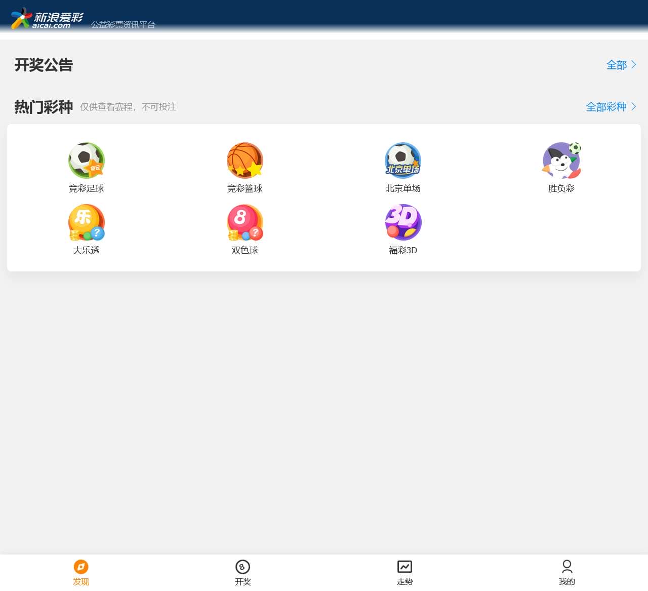Select the 福彩3D lottery icon
Image resolution: width=648 pixels, height=591 pixels.
pyautogui.click(x=403, y=222)
